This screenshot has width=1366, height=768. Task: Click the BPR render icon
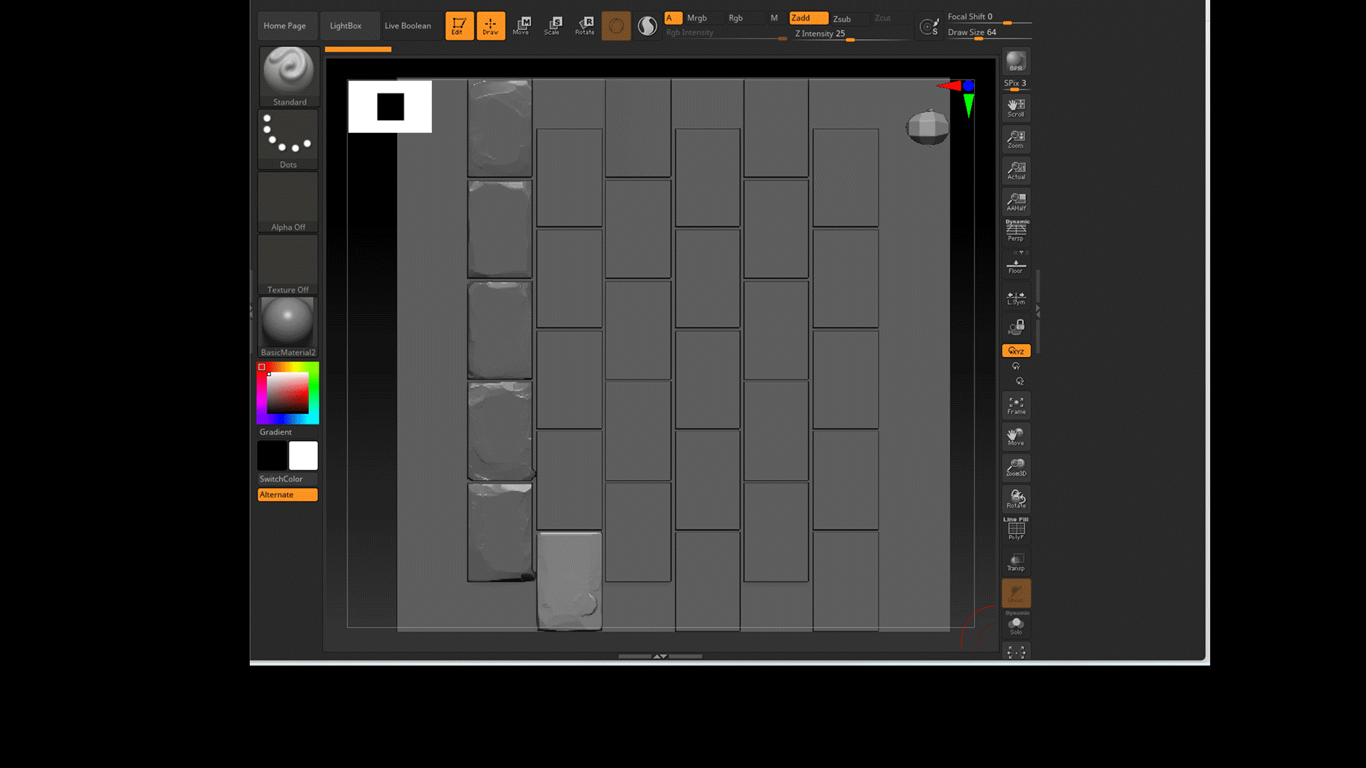1016,61
